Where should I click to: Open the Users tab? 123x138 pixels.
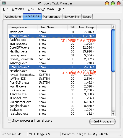87,17
